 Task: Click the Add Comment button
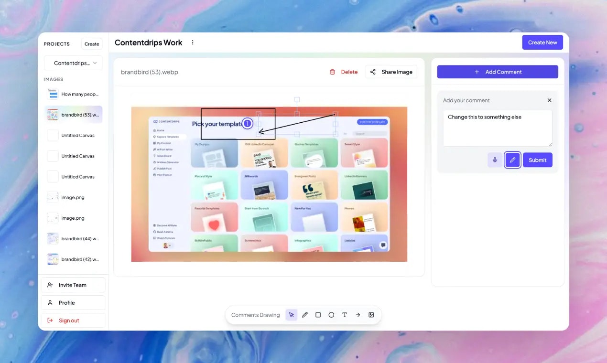coord(498,72)
